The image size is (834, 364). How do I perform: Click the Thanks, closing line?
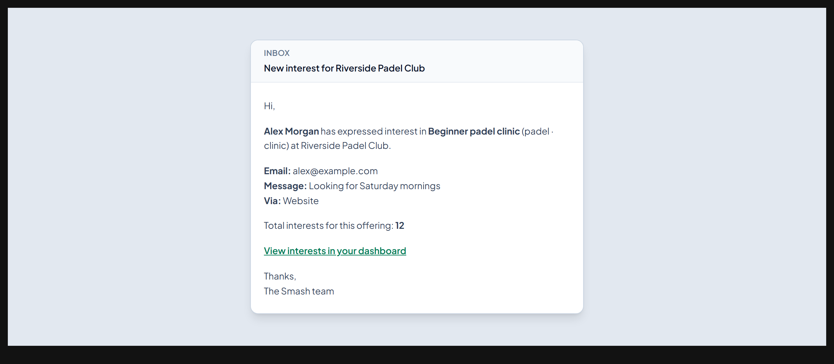(x=280, y=276)
